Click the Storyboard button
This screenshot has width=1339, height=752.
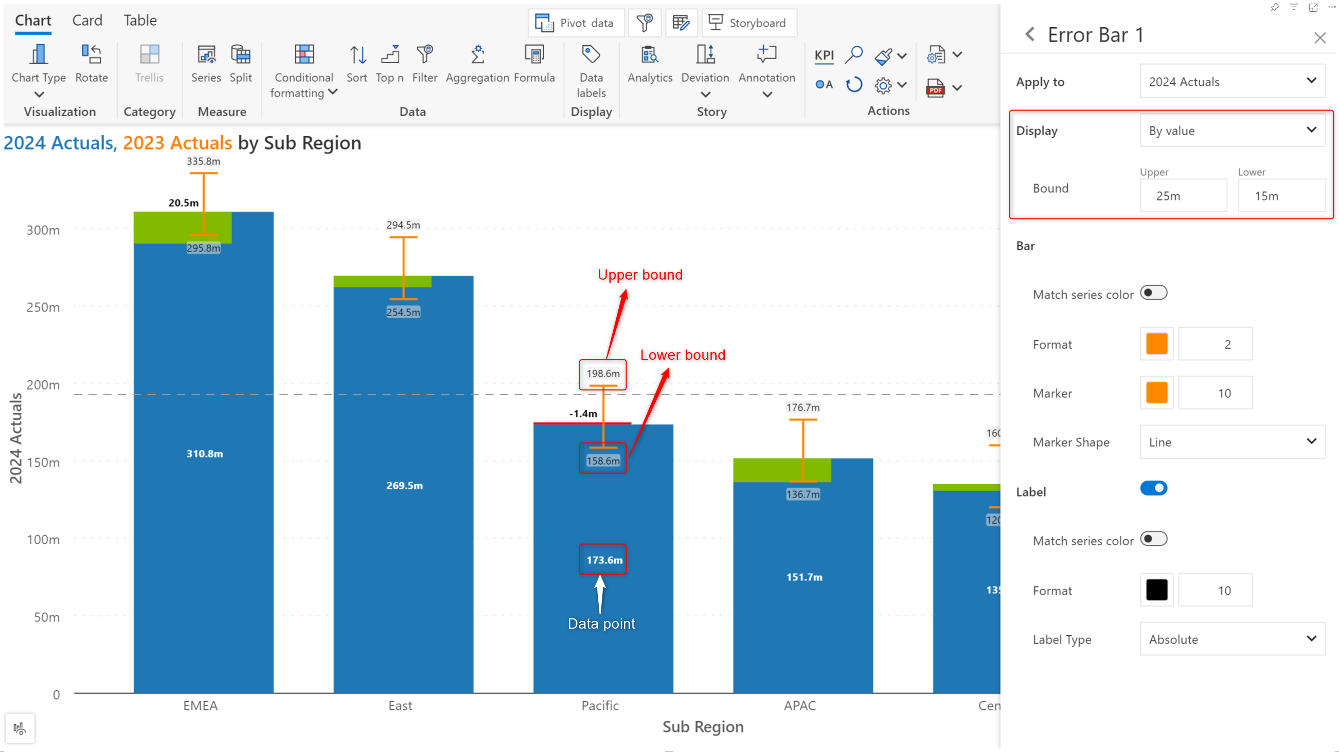coord(749,23)
